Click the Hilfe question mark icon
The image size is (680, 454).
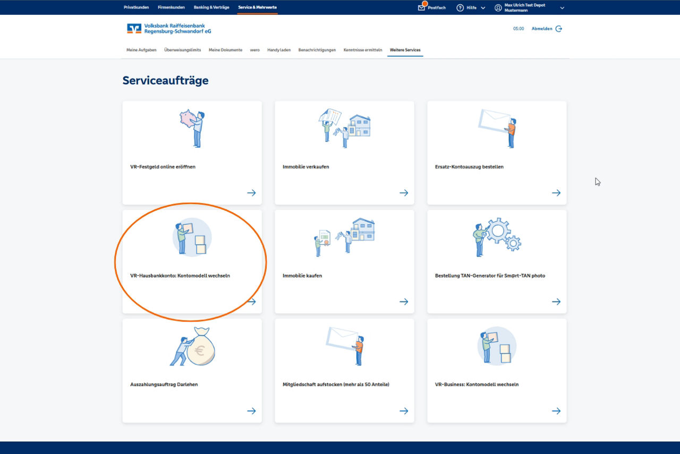(x=460, y=7)
